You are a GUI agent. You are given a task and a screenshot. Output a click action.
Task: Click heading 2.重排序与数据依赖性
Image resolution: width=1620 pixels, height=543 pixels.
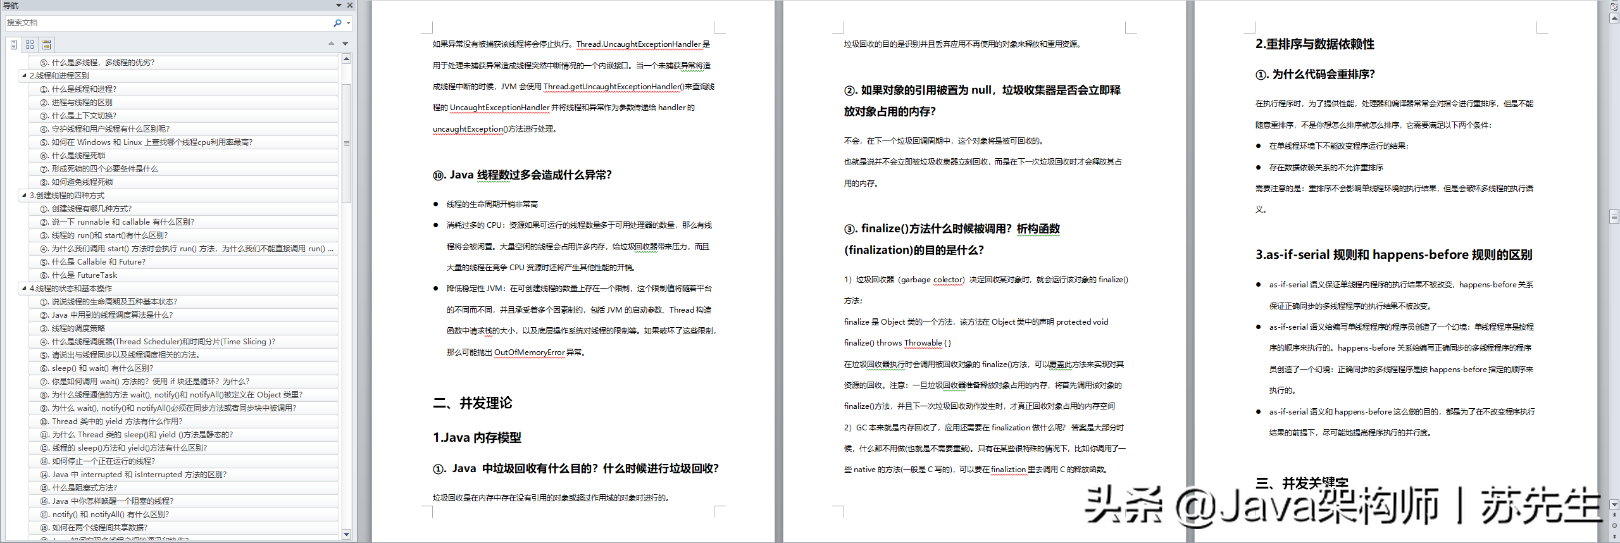pyautogui.click(x=1315, y=44)
